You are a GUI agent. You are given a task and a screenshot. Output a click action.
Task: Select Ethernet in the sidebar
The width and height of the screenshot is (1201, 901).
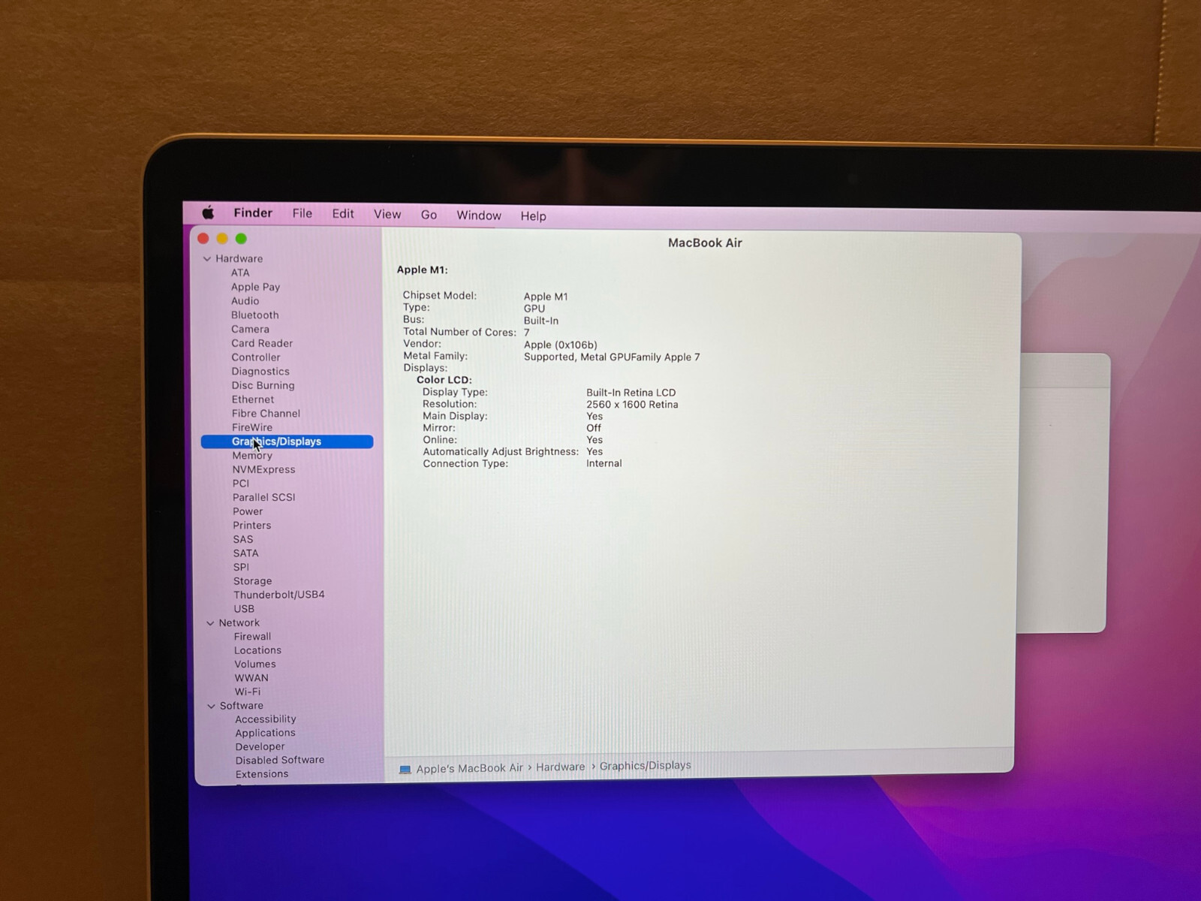coord(253,399)
